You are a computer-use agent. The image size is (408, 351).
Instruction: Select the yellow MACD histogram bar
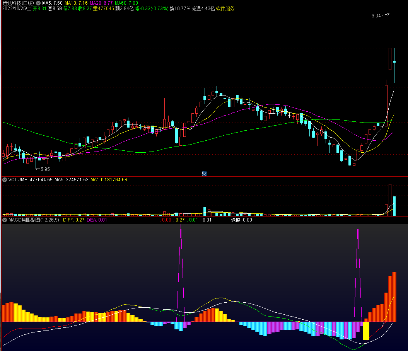tap(366, 331)
